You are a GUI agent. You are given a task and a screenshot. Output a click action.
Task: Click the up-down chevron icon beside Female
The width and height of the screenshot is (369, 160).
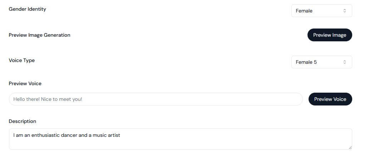pyautogui.click(x=345, y=11)
